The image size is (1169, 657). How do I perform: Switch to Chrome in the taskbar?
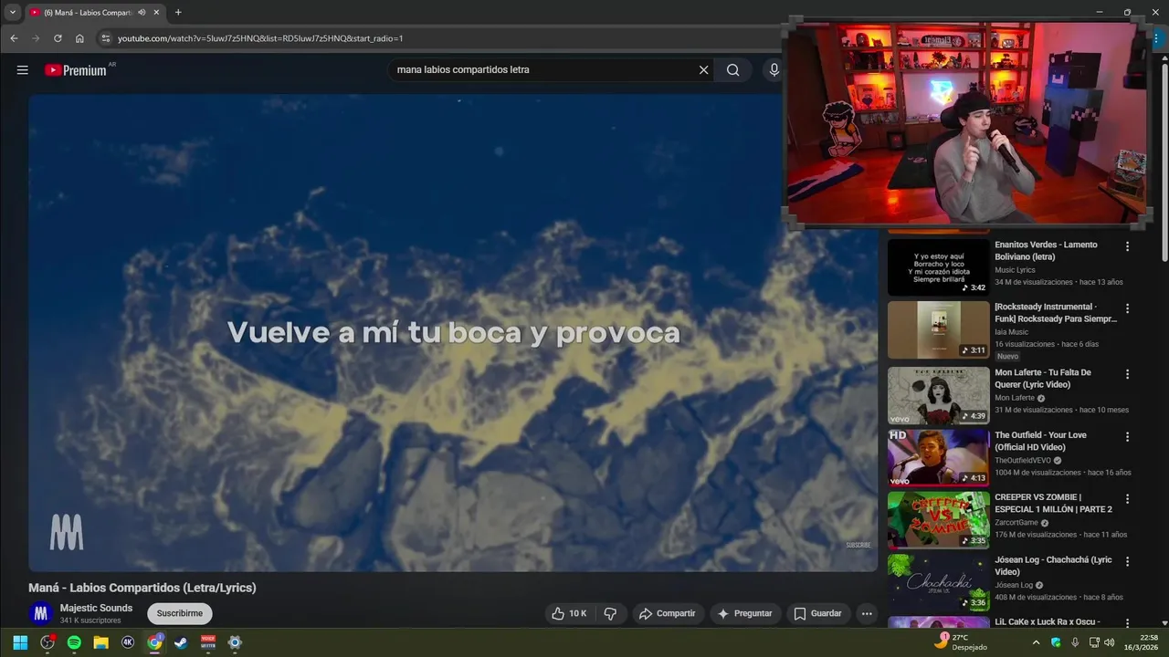pos(154,642)
